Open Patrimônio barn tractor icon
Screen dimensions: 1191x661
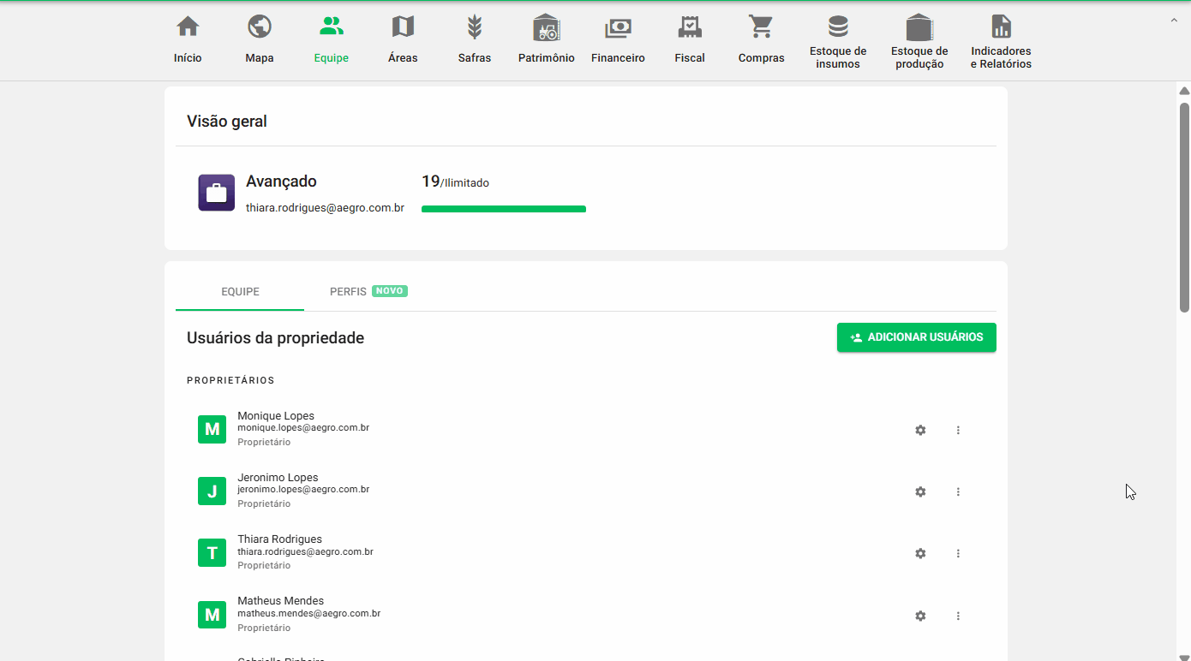(x=546, y=27)
